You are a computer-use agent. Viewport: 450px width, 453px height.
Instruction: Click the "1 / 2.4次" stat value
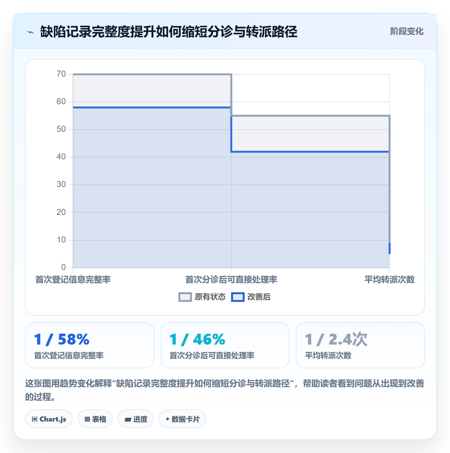[336, 339]
